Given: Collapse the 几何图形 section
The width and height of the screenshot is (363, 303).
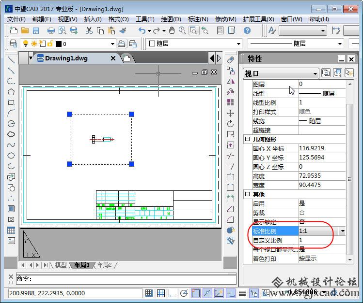Looking at the screenshot, I should [x=248, y=139].
